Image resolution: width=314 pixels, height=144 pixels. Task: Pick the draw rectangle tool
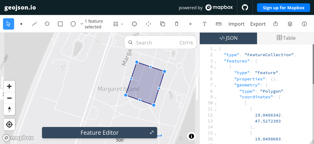60,24
